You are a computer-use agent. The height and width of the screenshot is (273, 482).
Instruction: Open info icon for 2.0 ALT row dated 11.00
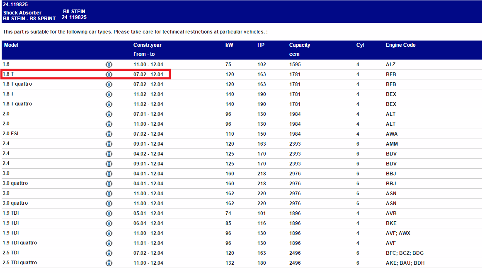pyautogui.click(x=109, y=124)
